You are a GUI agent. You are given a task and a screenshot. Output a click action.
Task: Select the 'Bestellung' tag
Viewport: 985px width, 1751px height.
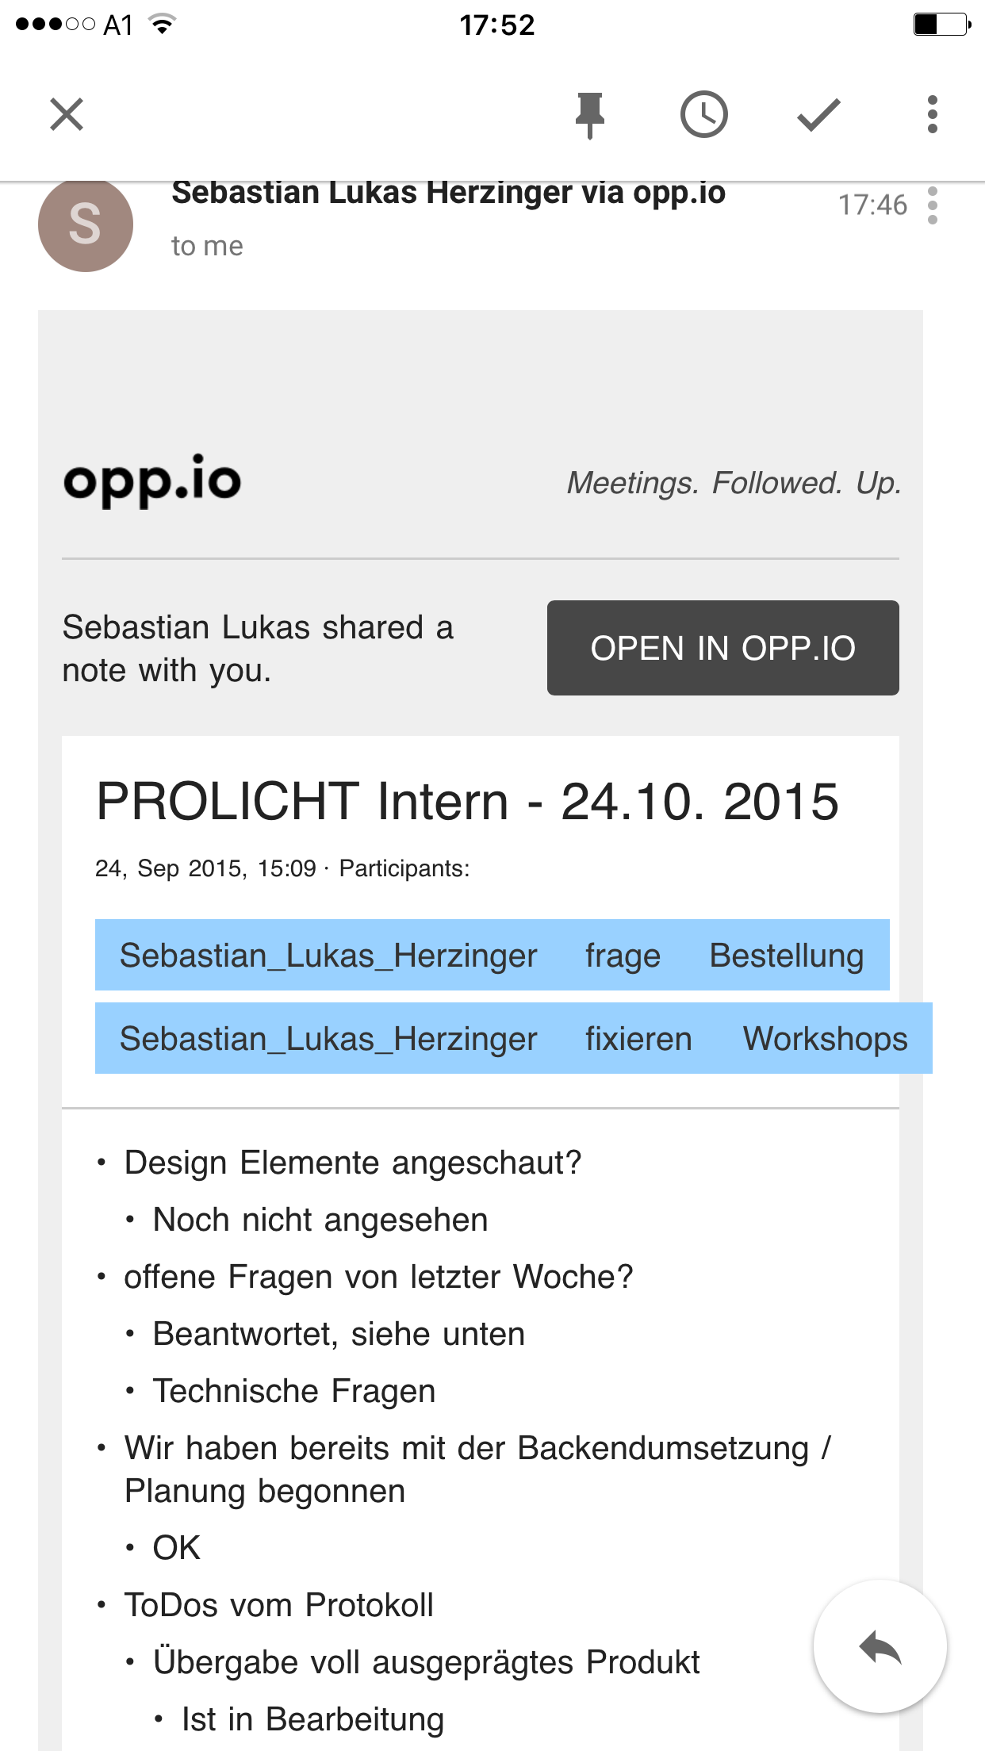tap(787, 956)
